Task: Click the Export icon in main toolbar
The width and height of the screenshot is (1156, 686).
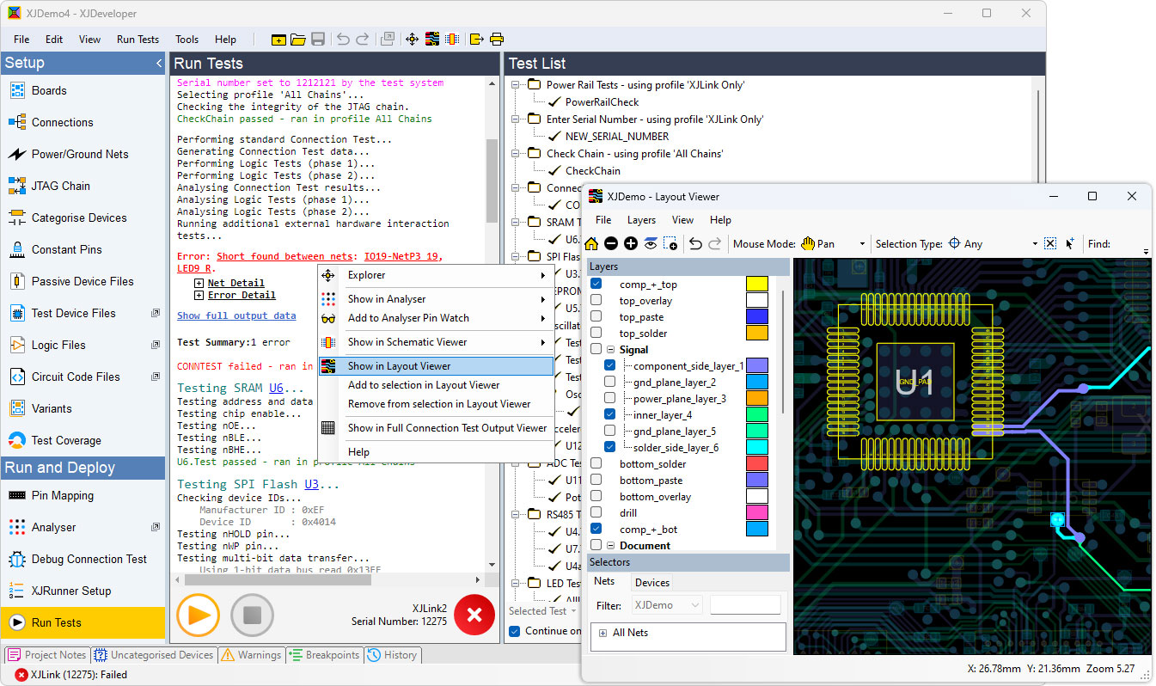Action: point(476,40)
